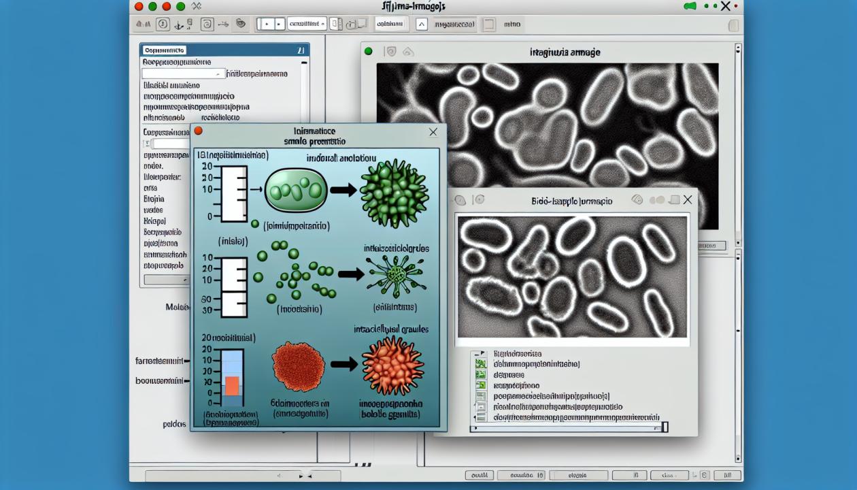Click the crossed-tools icon in the title bar
This screenshot has width=857, height=490.
[197, 7]
